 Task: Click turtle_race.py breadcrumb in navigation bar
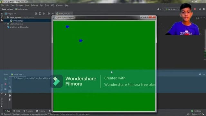(22, 9)
